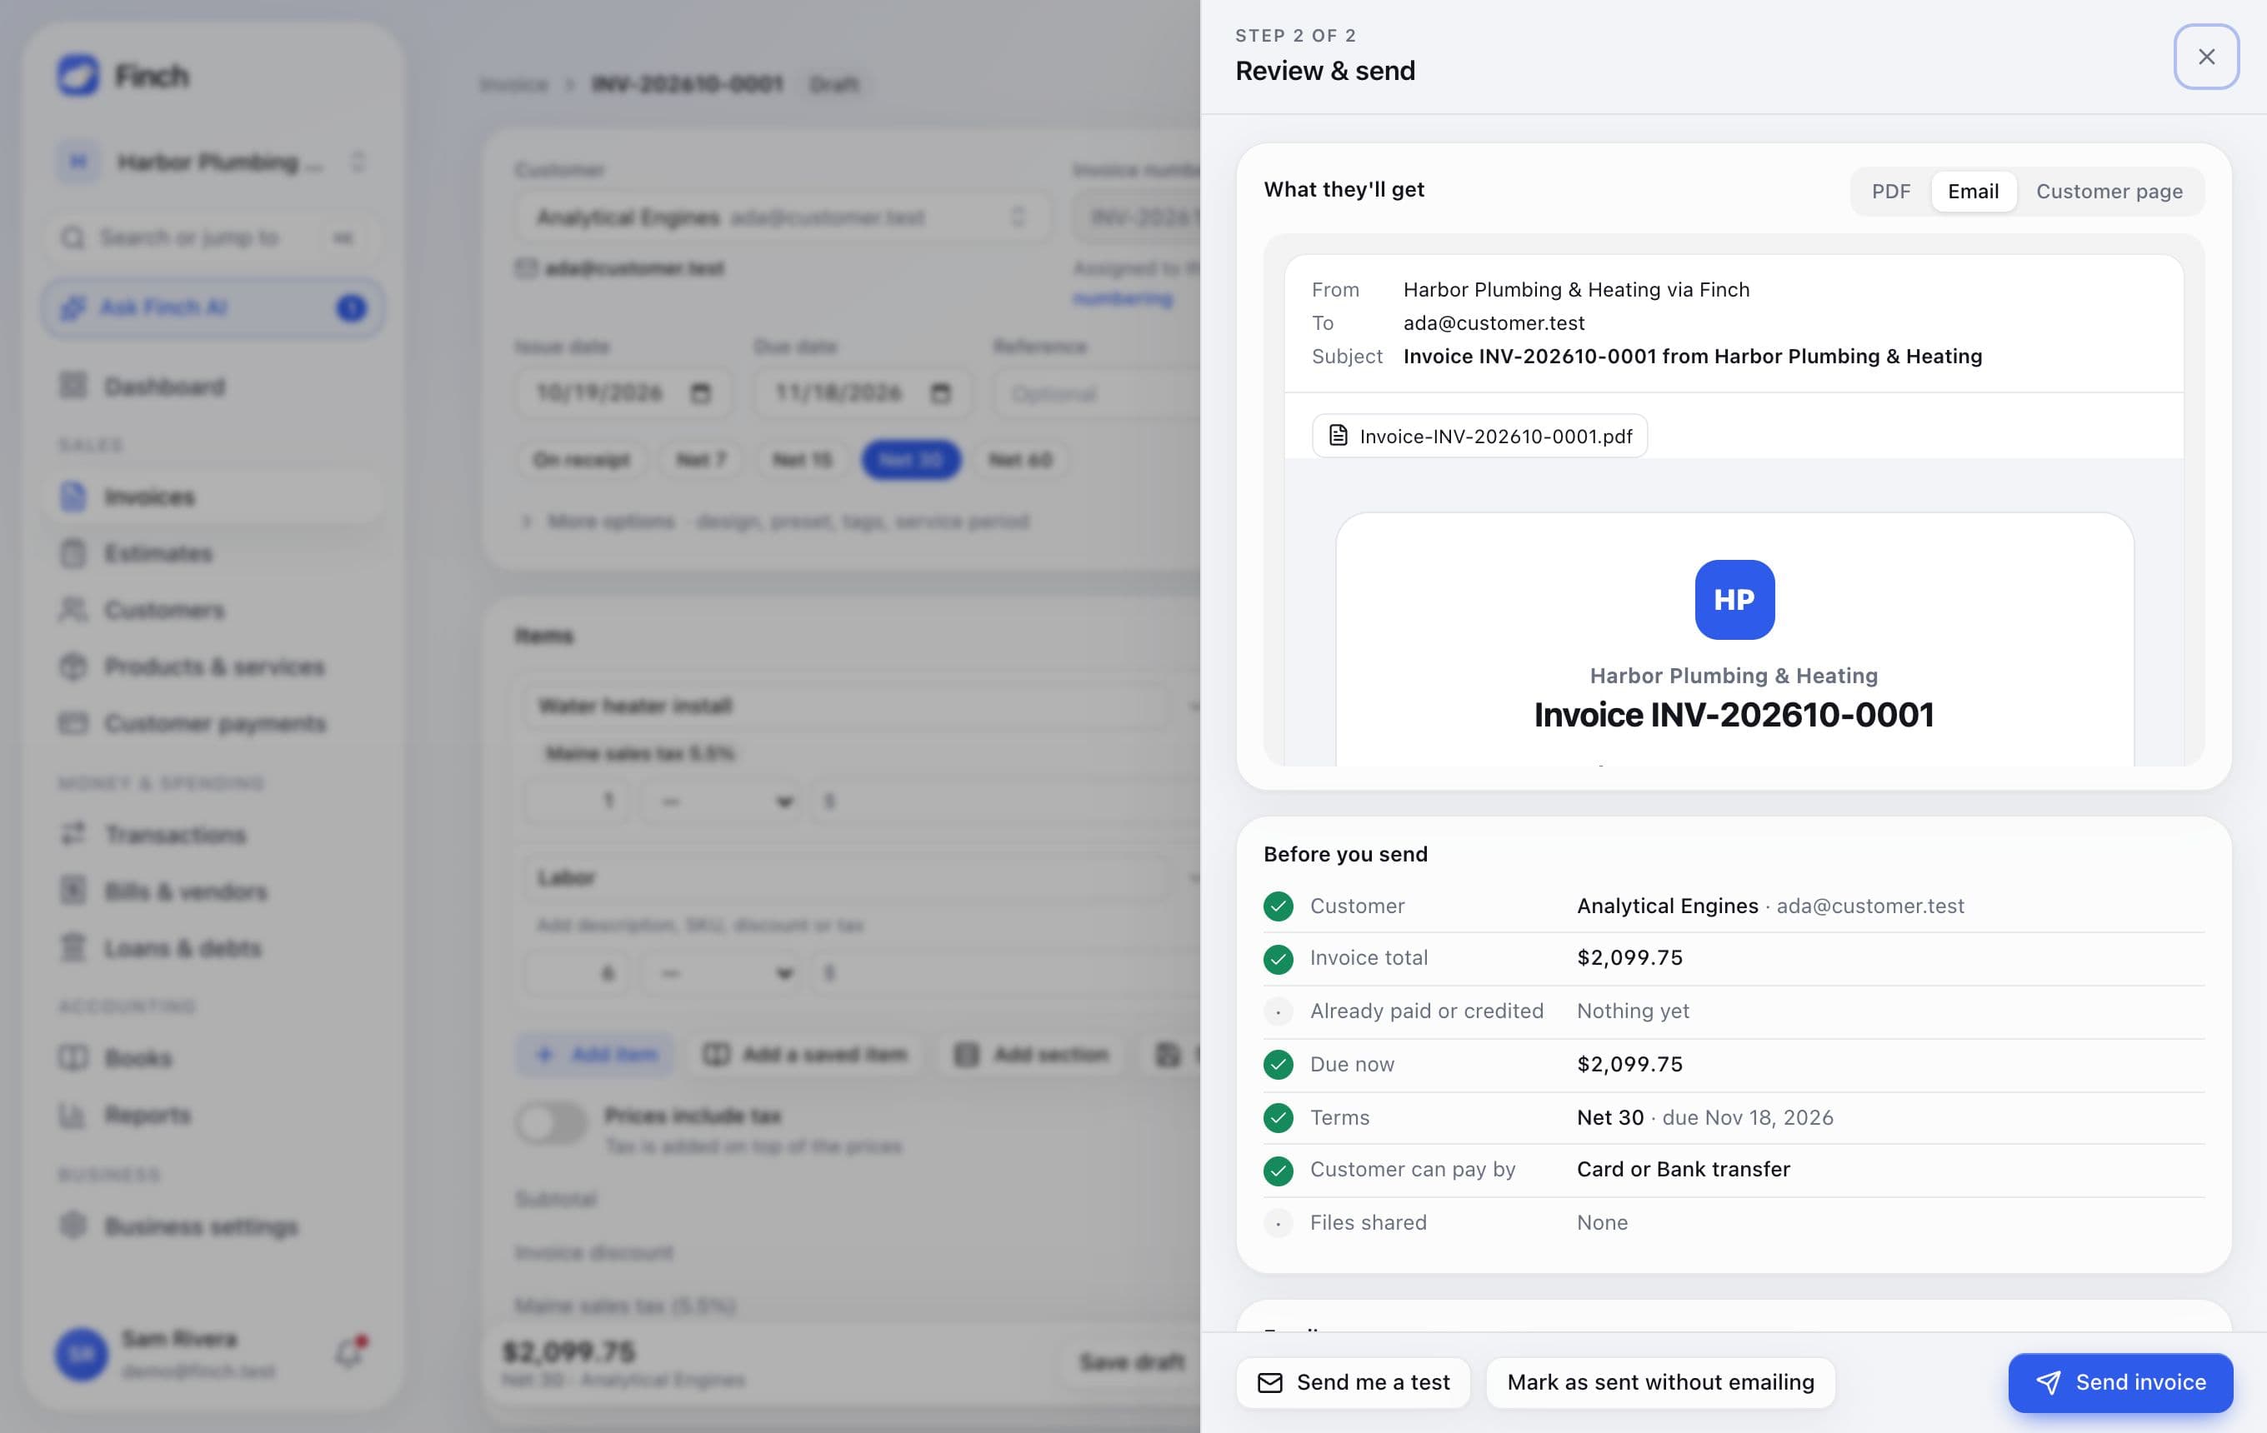The width and height of the screenshot is (2267, 1433).
Task: Select the Net 60 terms chip
Action: pyautogui.click(x=1019, y=459)
